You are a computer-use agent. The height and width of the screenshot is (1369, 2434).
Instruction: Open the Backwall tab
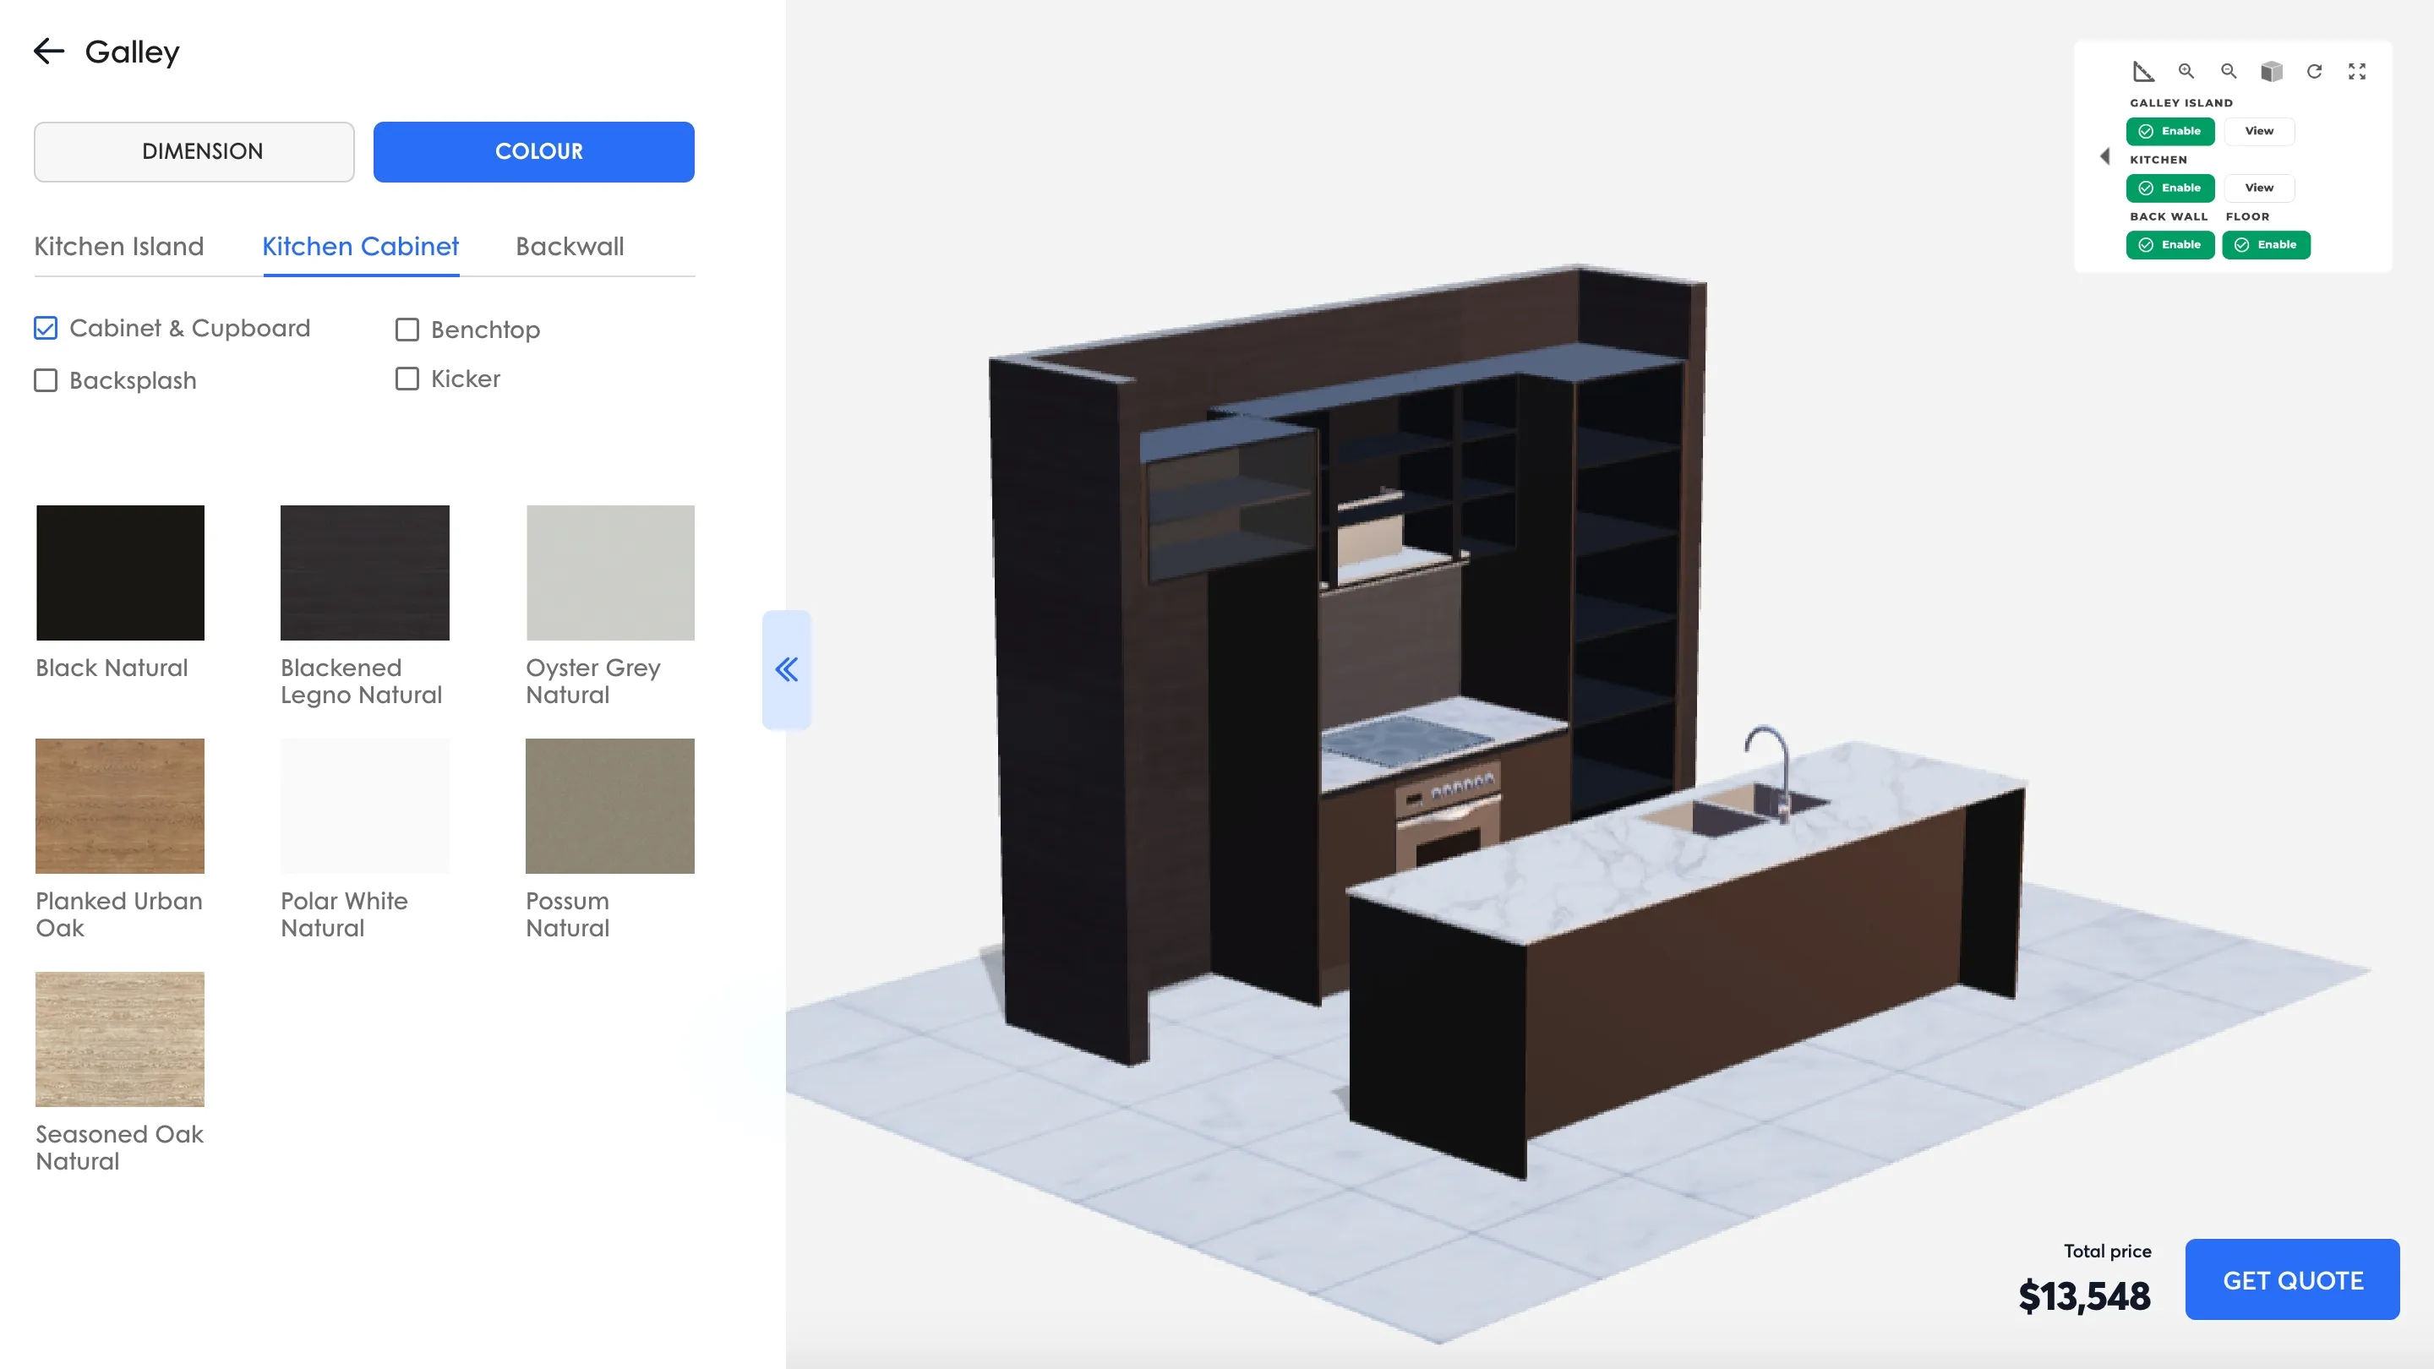click(x=570, y=247)
